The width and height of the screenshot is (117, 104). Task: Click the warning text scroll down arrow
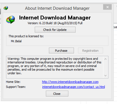(105, 76)
